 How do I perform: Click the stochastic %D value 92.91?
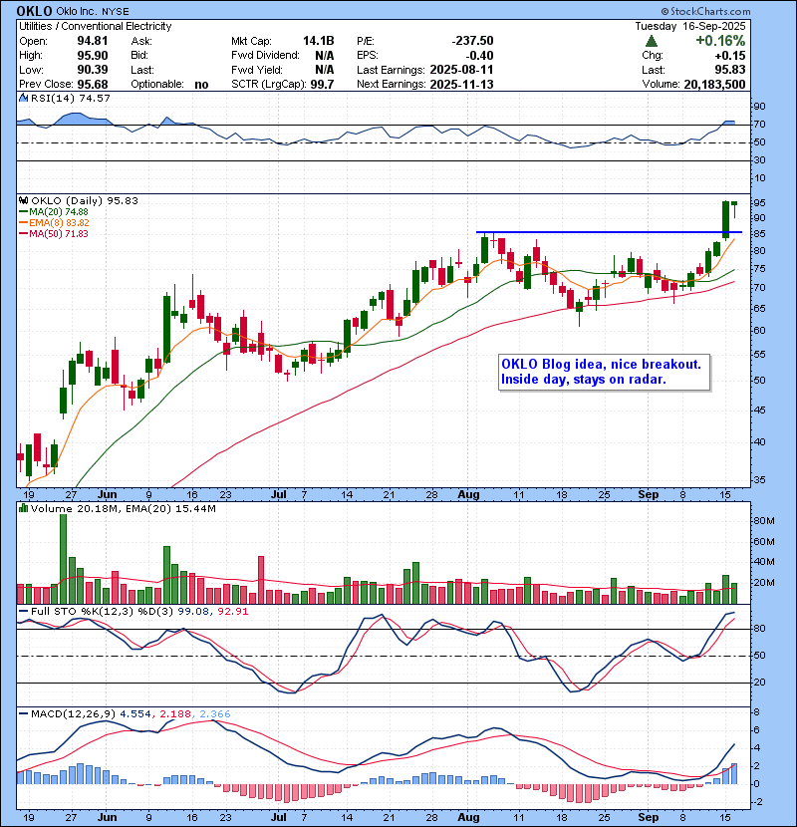pyautogui.click(x=232, y=612)
